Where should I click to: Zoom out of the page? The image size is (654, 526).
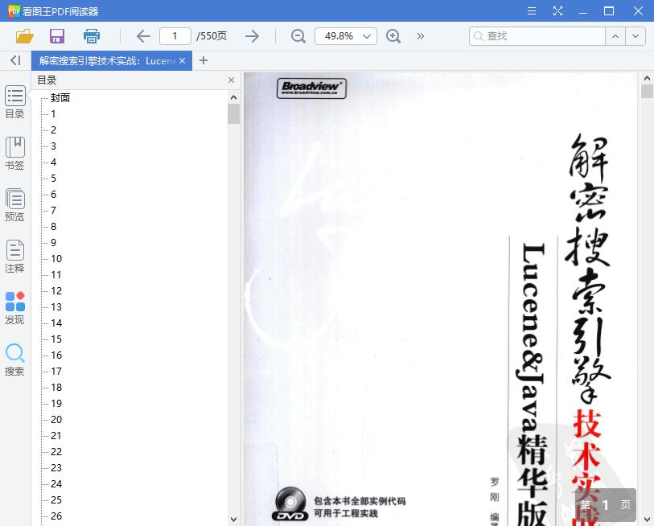tap(298, 35)
